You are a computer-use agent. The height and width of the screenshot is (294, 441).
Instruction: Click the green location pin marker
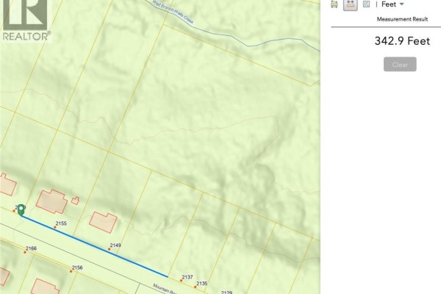click(21, 210)
